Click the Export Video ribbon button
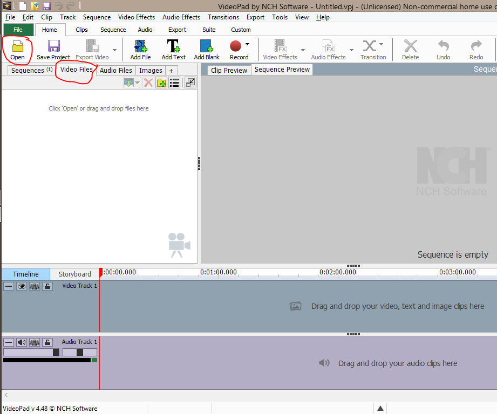The width and height of the screenshot is (497, 414). (92, 50)
